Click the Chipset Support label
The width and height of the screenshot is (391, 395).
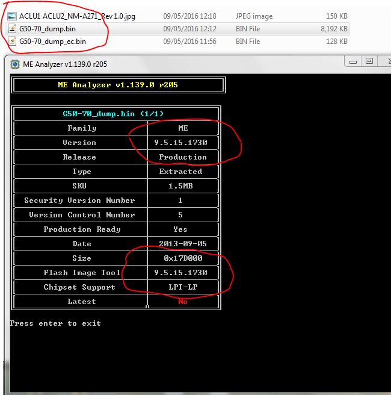pos(79,287)
